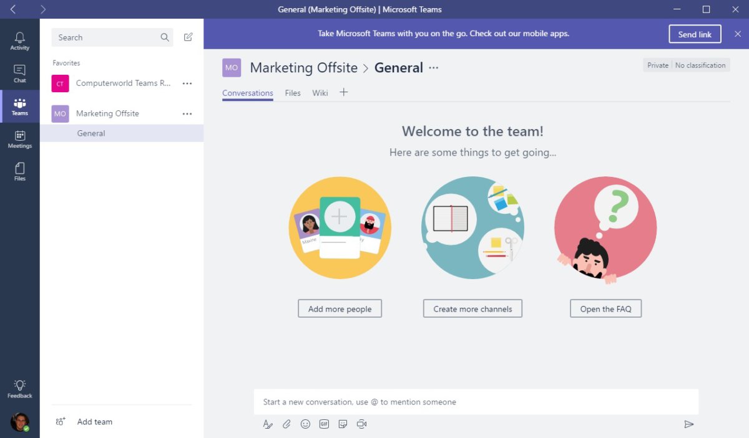The height and width of the screenshot is (438, 749).
Task: Open General channel more options ellipsis
Action: (434, 68)
